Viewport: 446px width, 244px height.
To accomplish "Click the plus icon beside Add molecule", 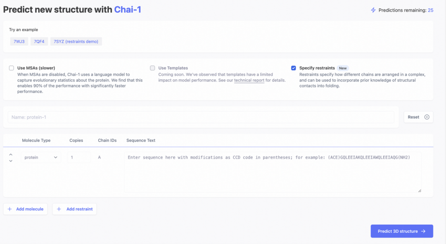I will 9,209.
